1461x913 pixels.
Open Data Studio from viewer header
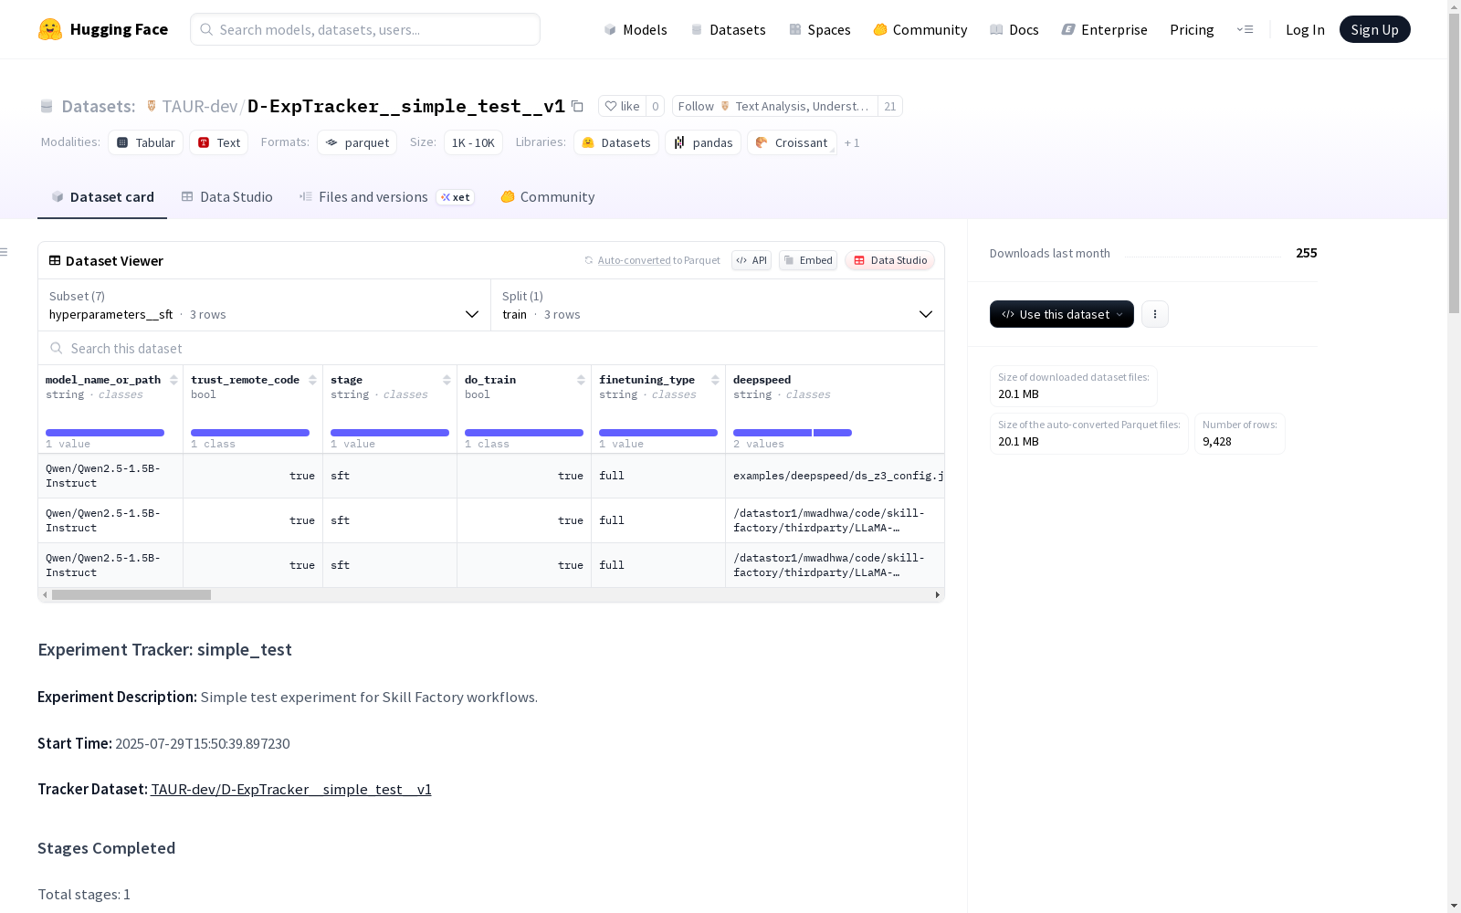pos(890,260)
